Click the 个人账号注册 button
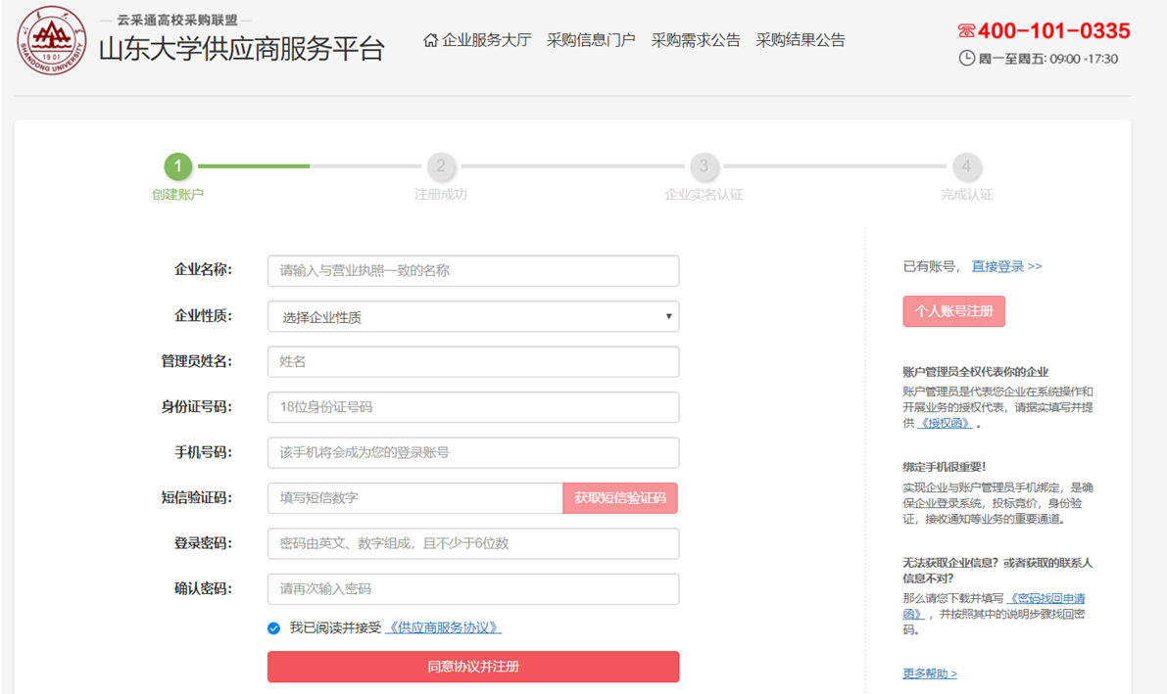Image resolution: width=1167 pixels, height=694 pixels. [x=953, y=311]
